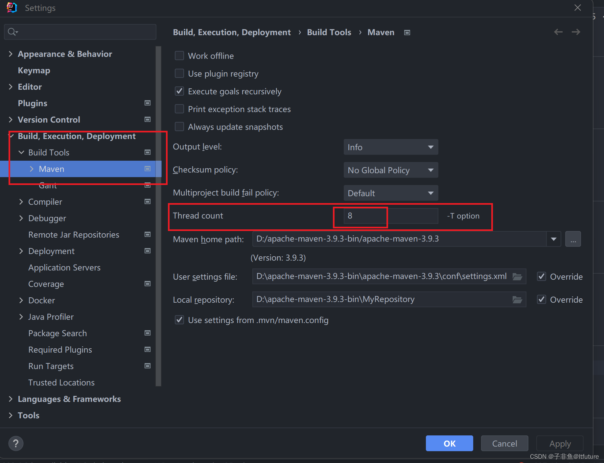Click the project icon next to Build Tools
604x463 pixels.
pyautogui.click(x=148, y=152)
